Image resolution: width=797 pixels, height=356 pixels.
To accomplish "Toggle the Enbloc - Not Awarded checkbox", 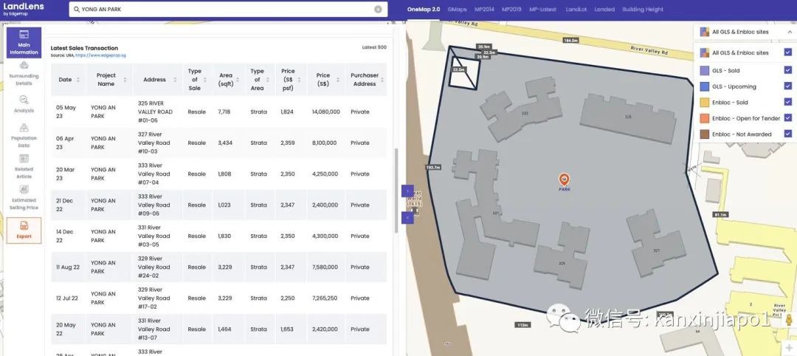I will coord(788,134).
